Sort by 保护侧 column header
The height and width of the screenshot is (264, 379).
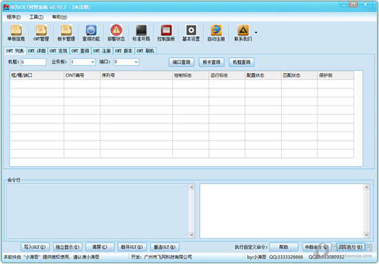pyautogui.click(x=336, y=75)
